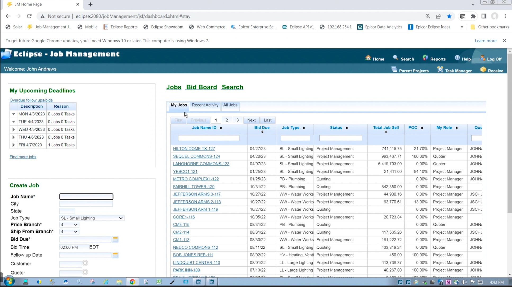Collapse the MON 4/3/2023 deadline row

pyautogui.click(x=13, y=114)
